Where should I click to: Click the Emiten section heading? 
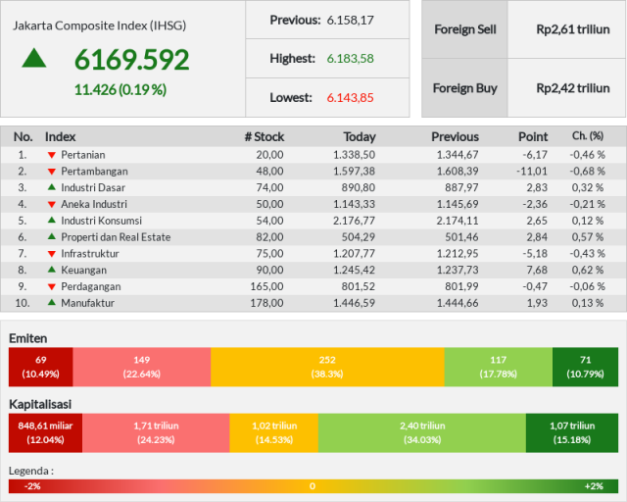[x=28, y=338]
